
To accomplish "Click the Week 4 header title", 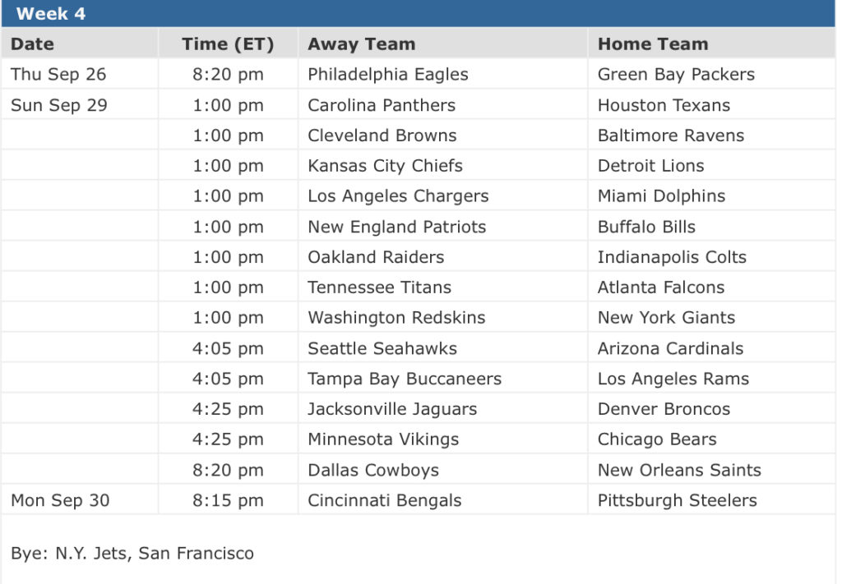I will tap(50, 14).
